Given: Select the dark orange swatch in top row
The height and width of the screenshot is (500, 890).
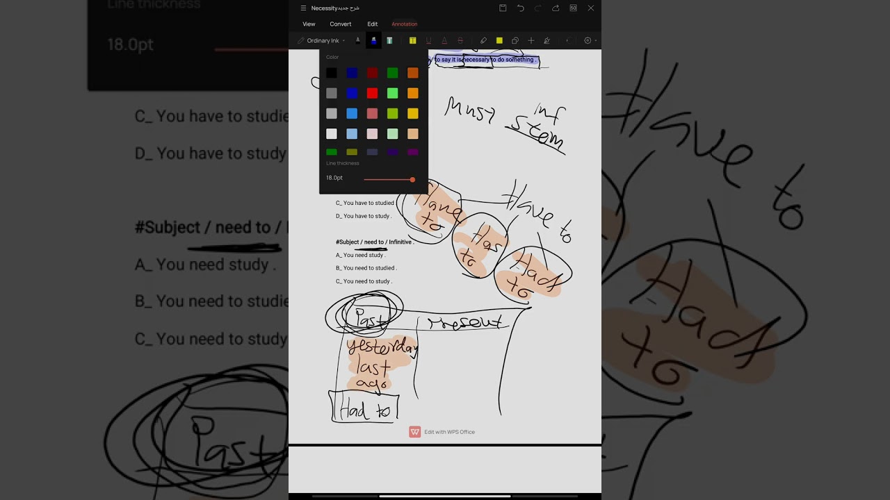Looking at the screenshot, I should point(413,73).
